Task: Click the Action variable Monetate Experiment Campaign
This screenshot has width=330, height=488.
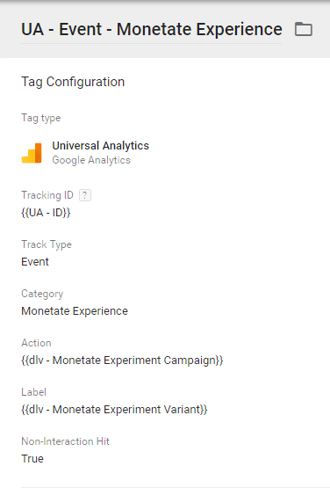Action: point(122,361)
